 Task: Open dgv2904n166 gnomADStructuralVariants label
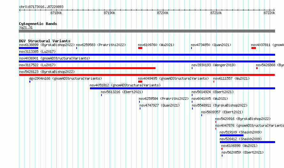coord(65,78)
